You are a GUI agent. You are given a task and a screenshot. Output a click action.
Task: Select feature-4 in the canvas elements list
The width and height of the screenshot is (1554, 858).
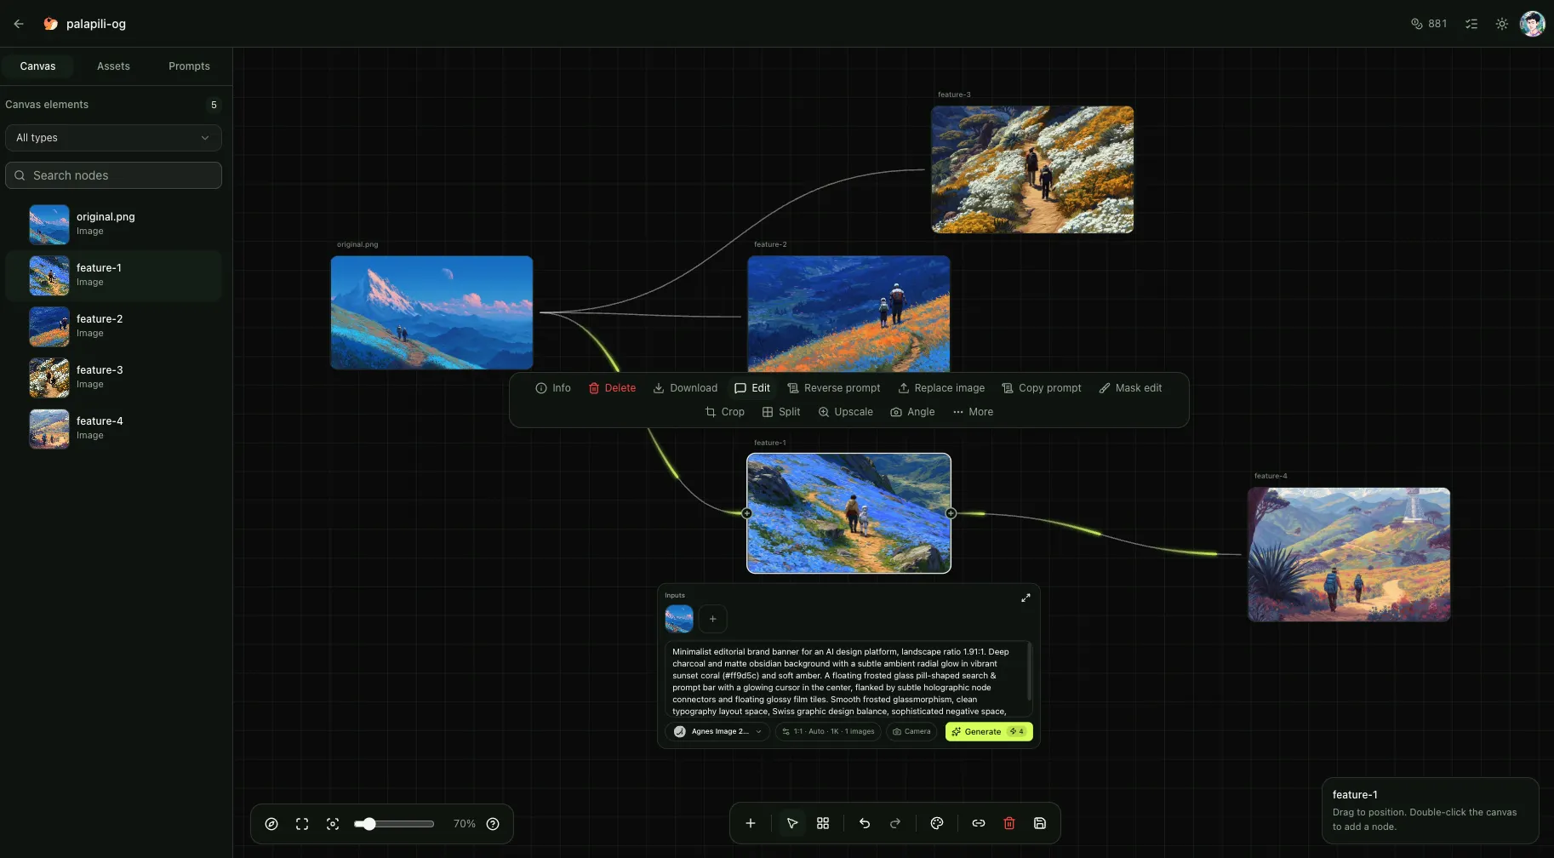click(113, 428)
